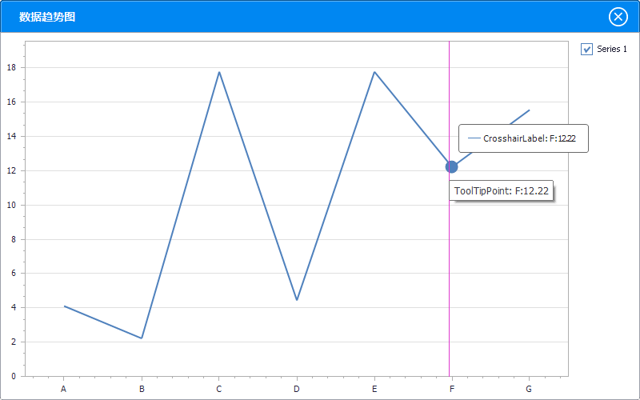Click y-axis value 8
The width and height of the screenshot is (640, 400).
point(14,239)
